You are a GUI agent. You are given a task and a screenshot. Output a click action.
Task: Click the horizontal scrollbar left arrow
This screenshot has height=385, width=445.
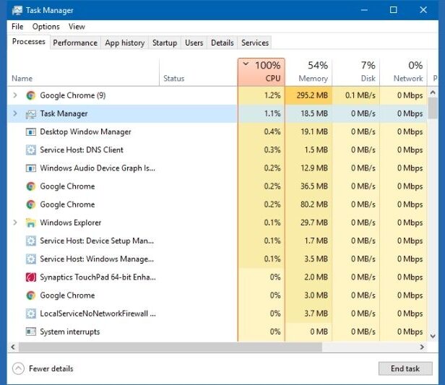click(13, 347)
